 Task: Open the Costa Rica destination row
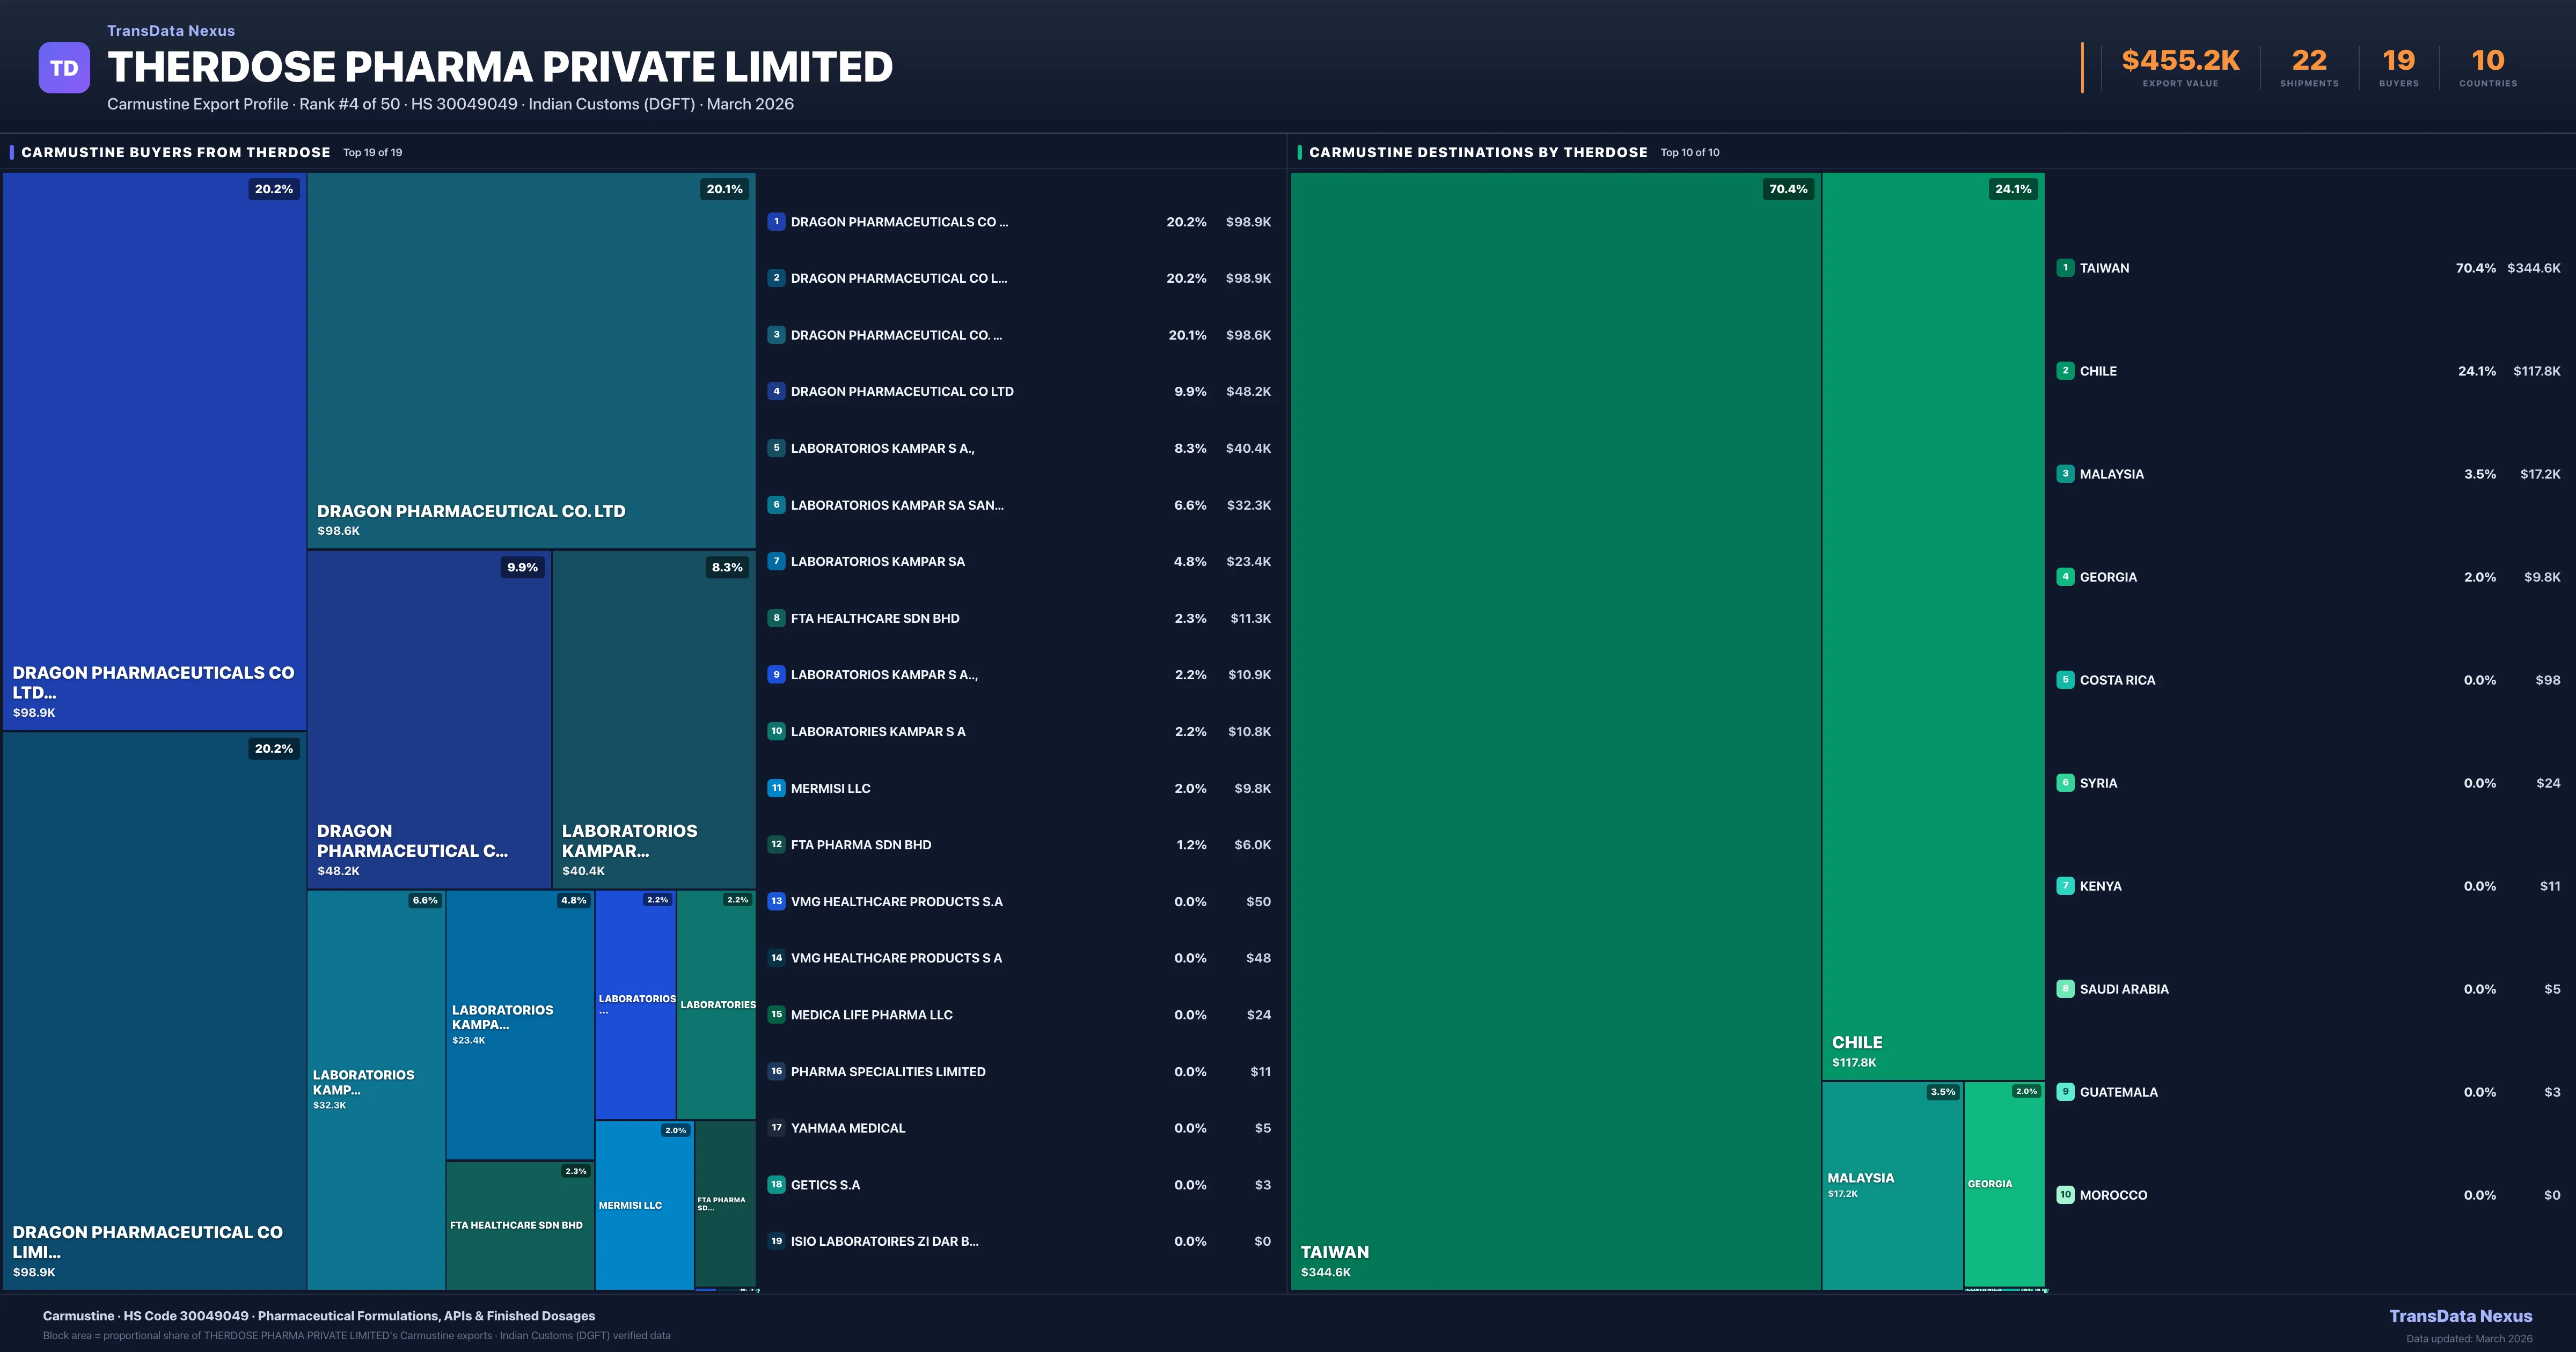click(x=2117, y=680)
